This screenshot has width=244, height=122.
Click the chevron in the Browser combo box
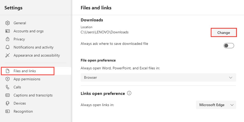[x=231, y=77]
